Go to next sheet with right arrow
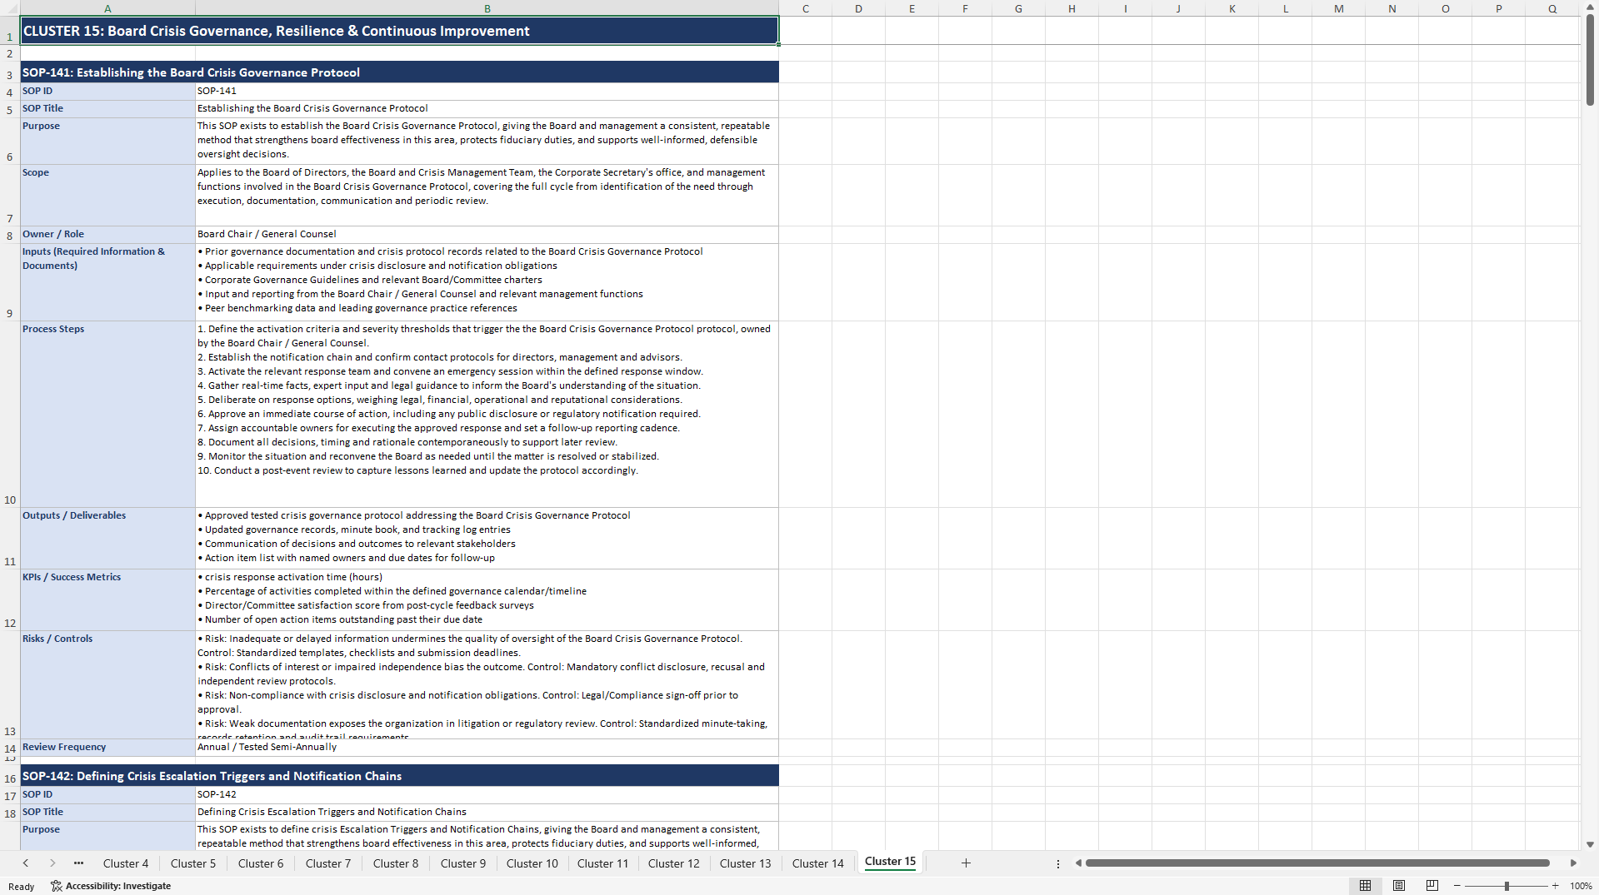This screenshot has width=1599, height=895. (x=52, y=863)
